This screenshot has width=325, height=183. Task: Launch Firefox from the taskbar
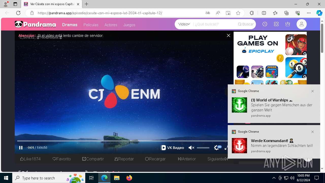[x=129, y=178]
